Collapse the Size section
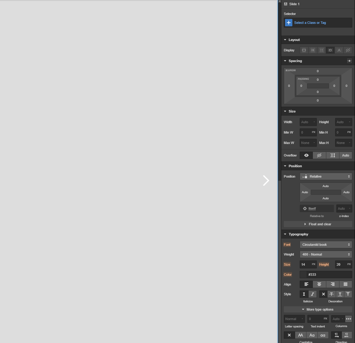This screenshot has height=343, width=355. [285, 111]
